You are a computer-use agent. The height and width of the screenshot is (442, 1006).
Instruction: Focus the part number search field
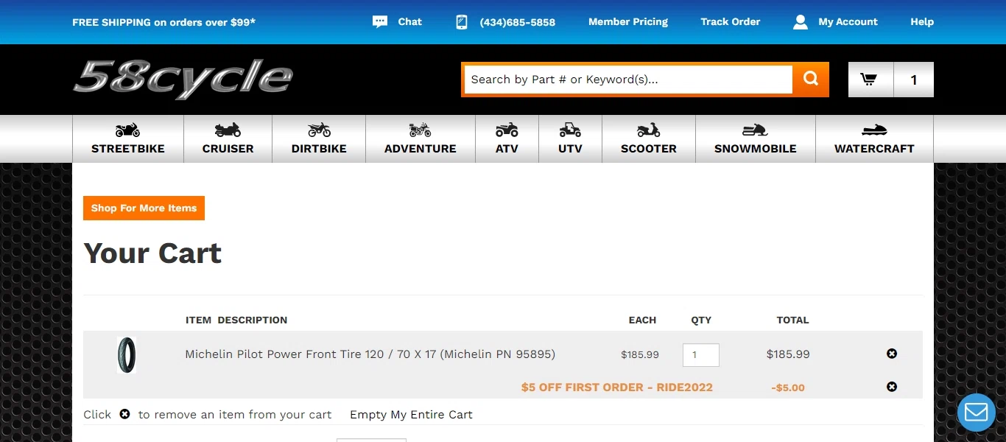628,80
